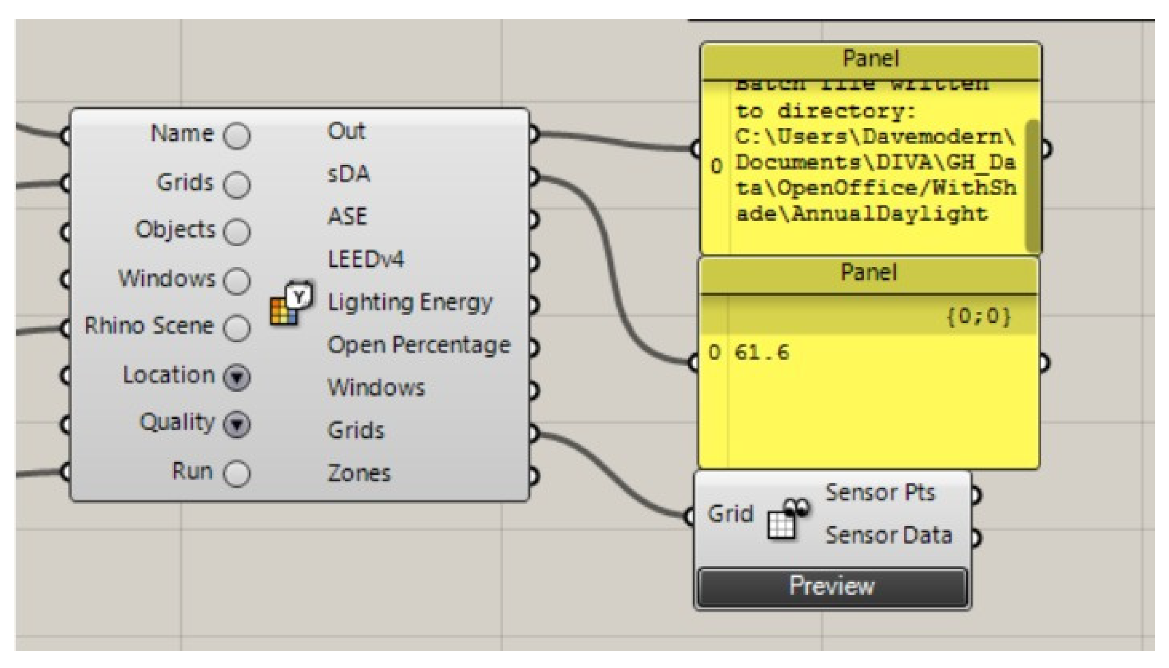The image size is (1169, 668).
Task: Click the Name input circle
Action: [230, 134]
